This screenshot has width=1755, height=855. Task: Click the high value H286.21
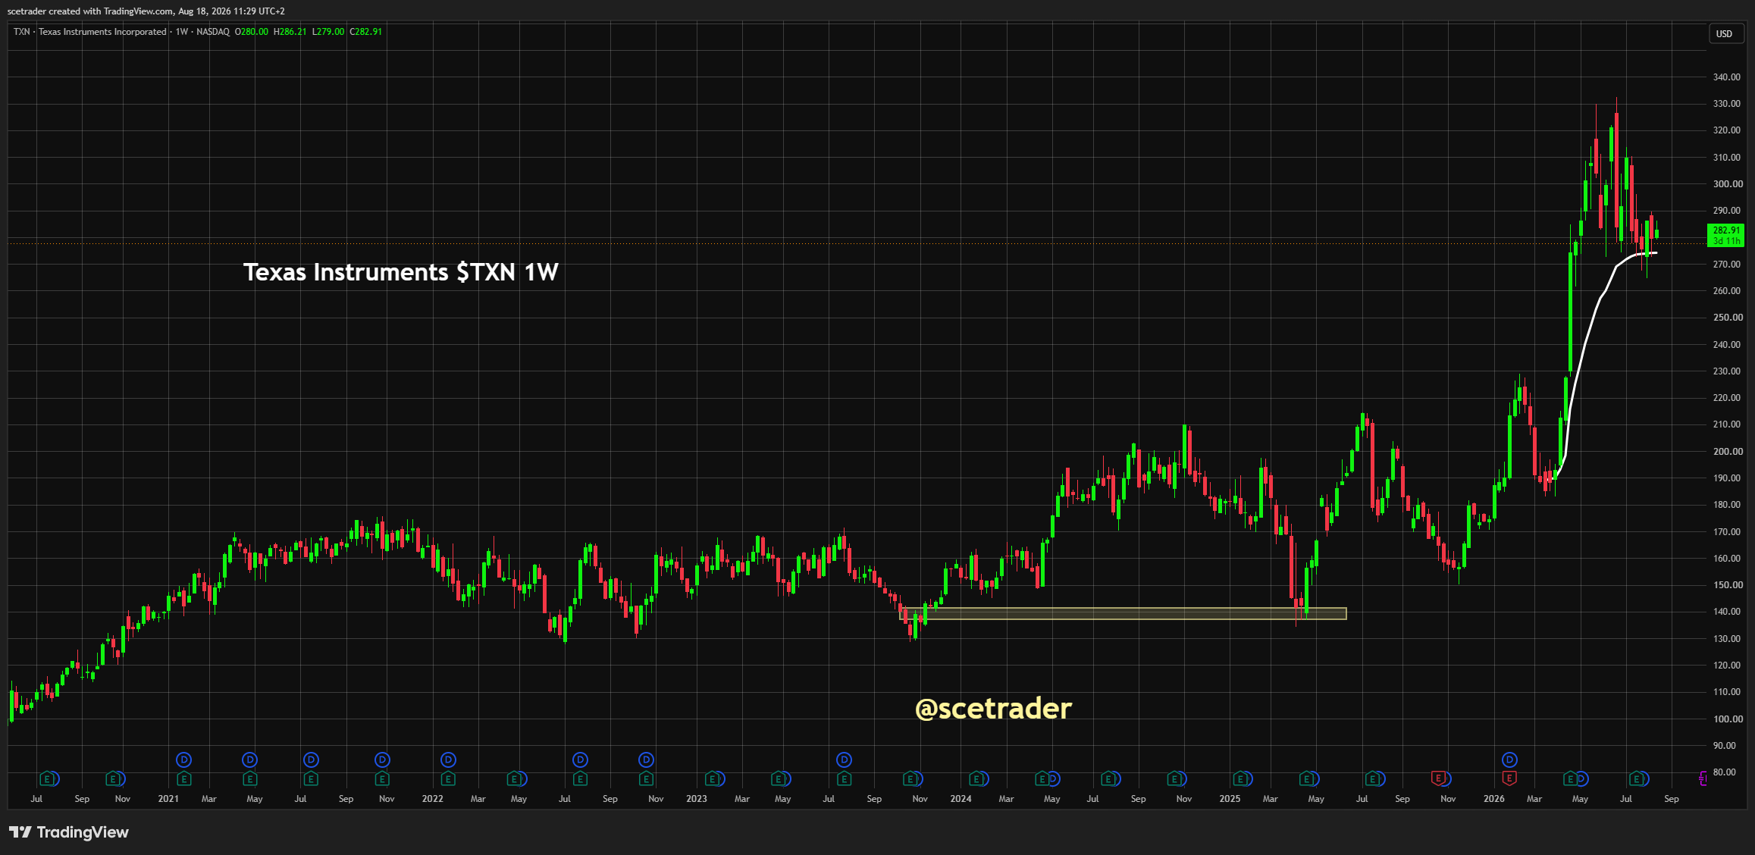[290, 32]
